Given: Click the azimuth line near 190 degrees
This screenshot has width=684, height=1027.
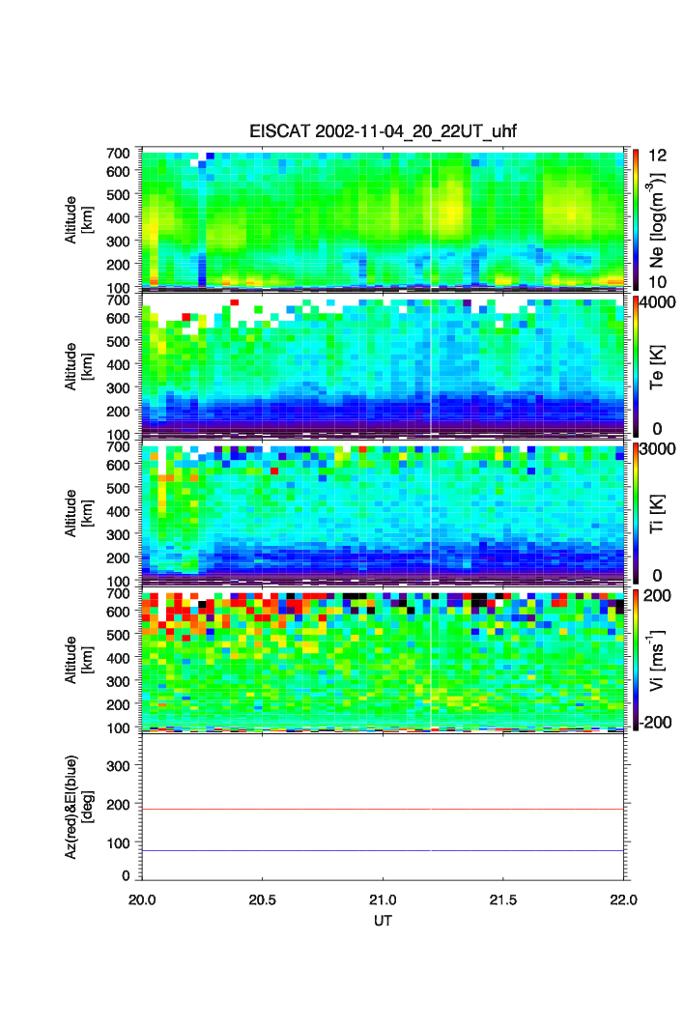Looking at the screenshot, I should tap(384, 809).
